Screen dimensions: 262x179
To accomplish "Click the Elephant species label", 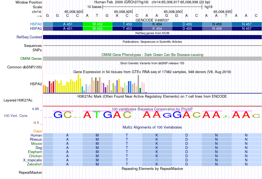I will pyautogui.click(x=35, y=152).
